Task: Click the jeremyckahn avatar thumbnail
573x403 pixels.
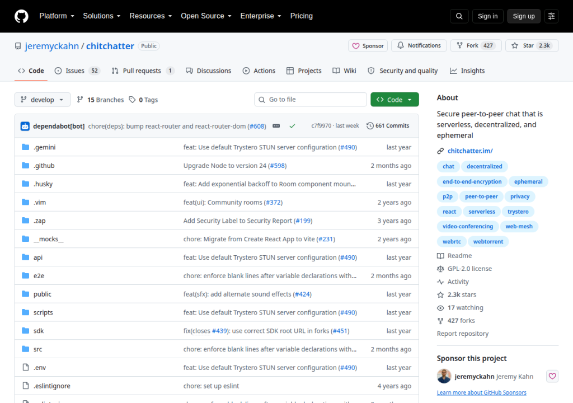Action: pyautogui.click(x=444, y=376)
